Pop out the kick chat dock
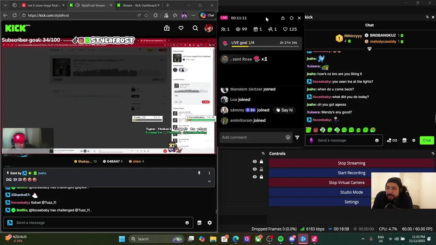The width and height of the screenshot is (436, 245). pyautogui.click(x=427, y=17)
